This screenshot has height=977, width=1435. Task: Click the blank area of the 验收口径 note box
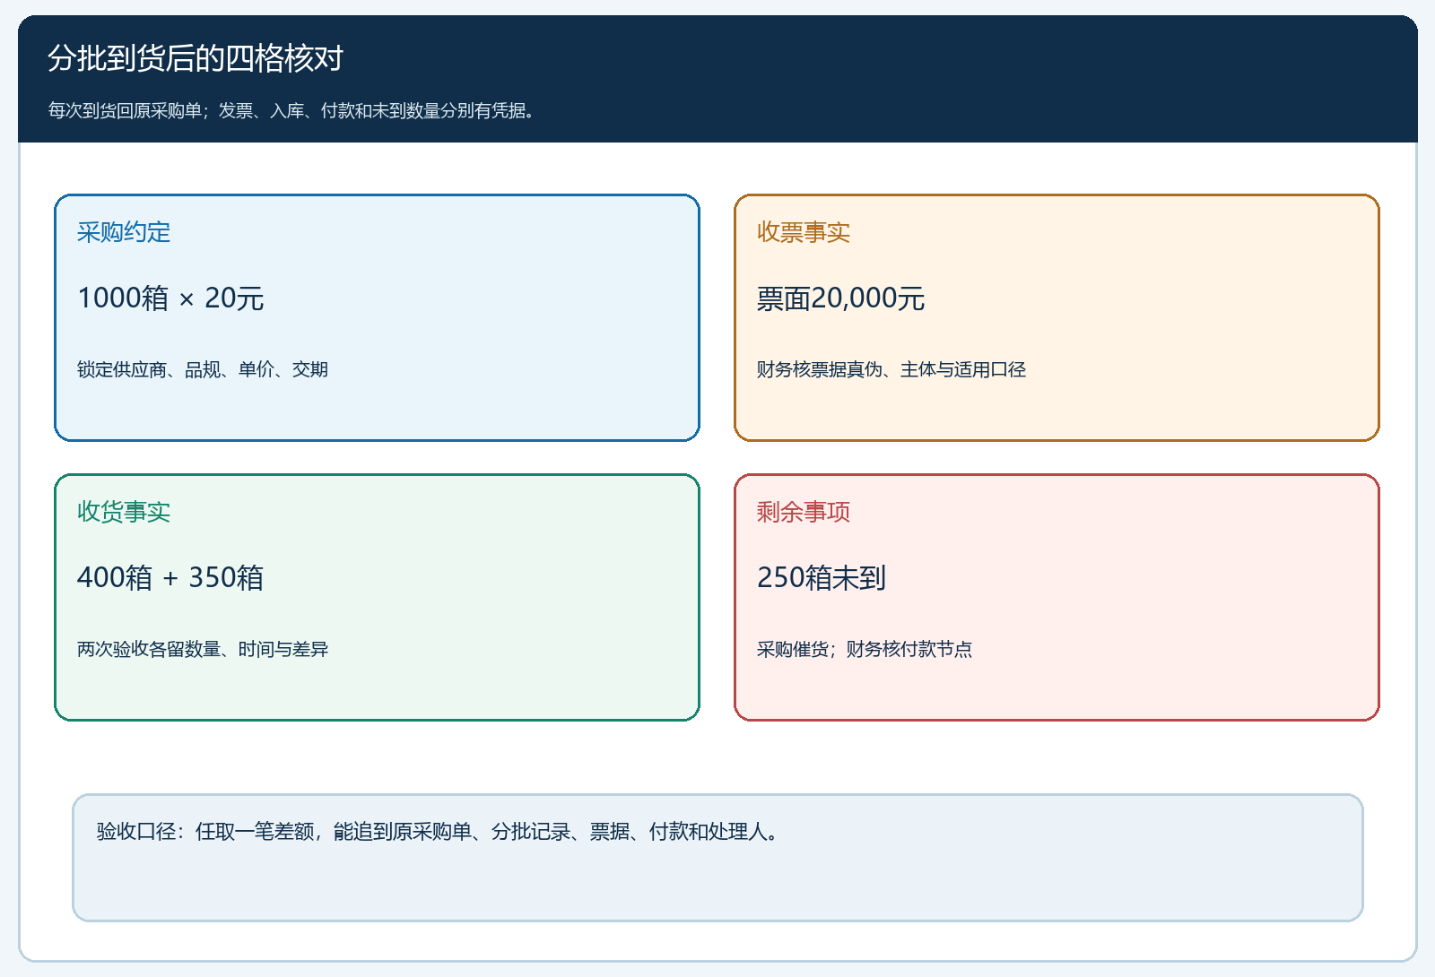(x=717, y=883)
